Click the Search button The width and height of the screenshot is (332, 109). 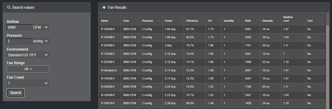pyautogui.click(x=15, y=93)
